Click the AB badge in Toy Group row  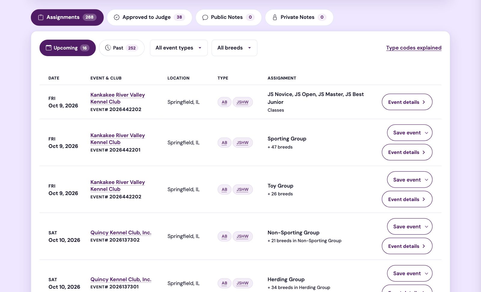pyautogui.click(x=224, y=189)
